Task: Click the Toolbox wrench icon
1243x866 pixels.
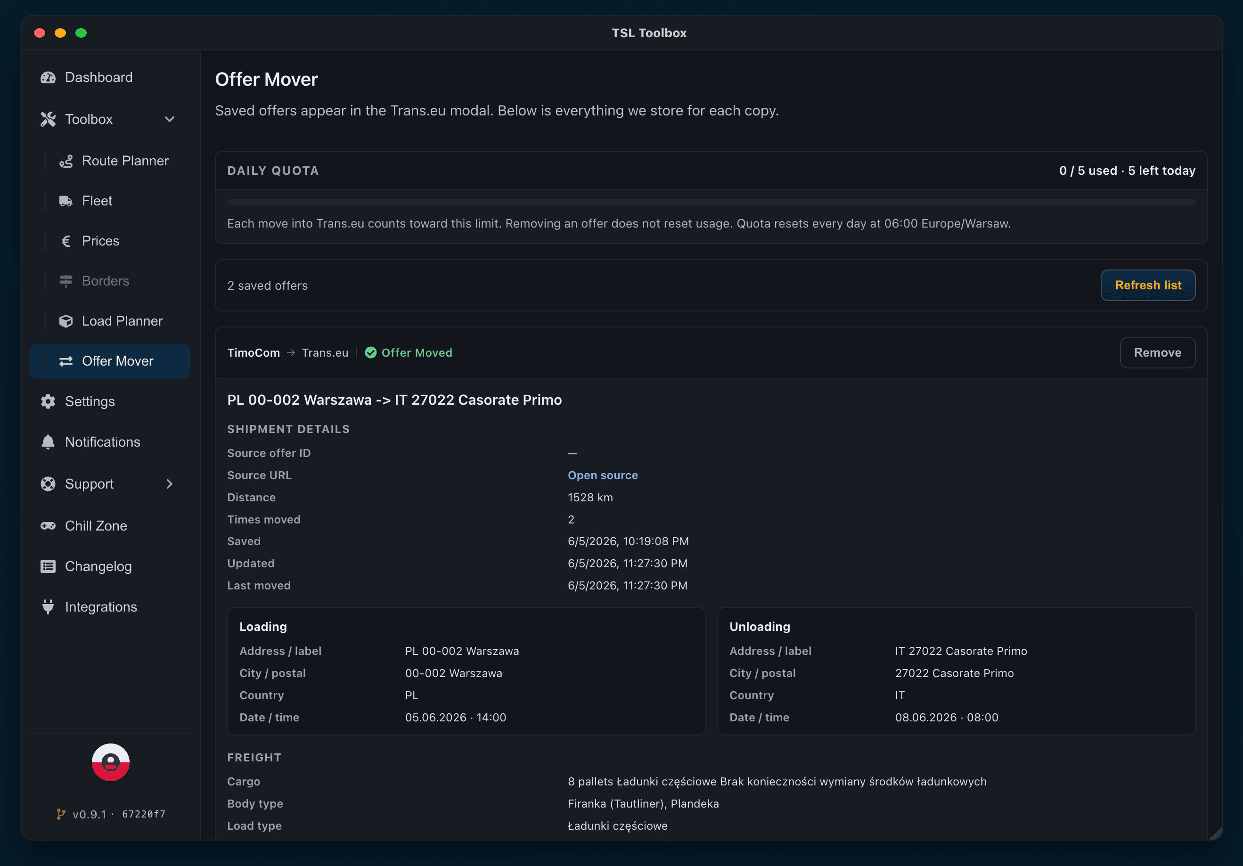Action: pyautogui.click(x=48, y=119)
